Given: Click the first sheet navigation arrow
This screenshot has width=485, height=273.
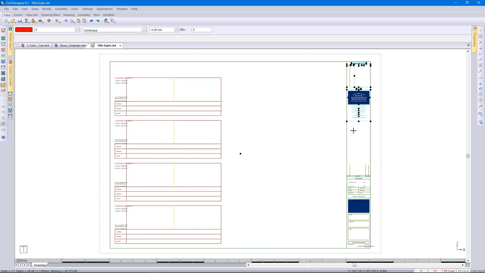Looking at the screenshot, I should click(x=16, y=265).
